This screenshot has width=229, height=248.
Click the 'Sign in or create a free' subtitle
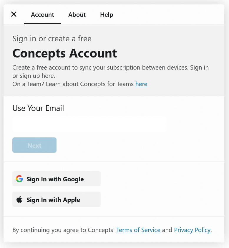click(52, 39)
